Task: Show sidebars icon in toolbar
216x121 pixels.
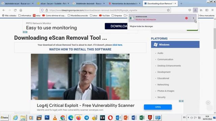Action: pyautogui.click(x=207, y=10)
